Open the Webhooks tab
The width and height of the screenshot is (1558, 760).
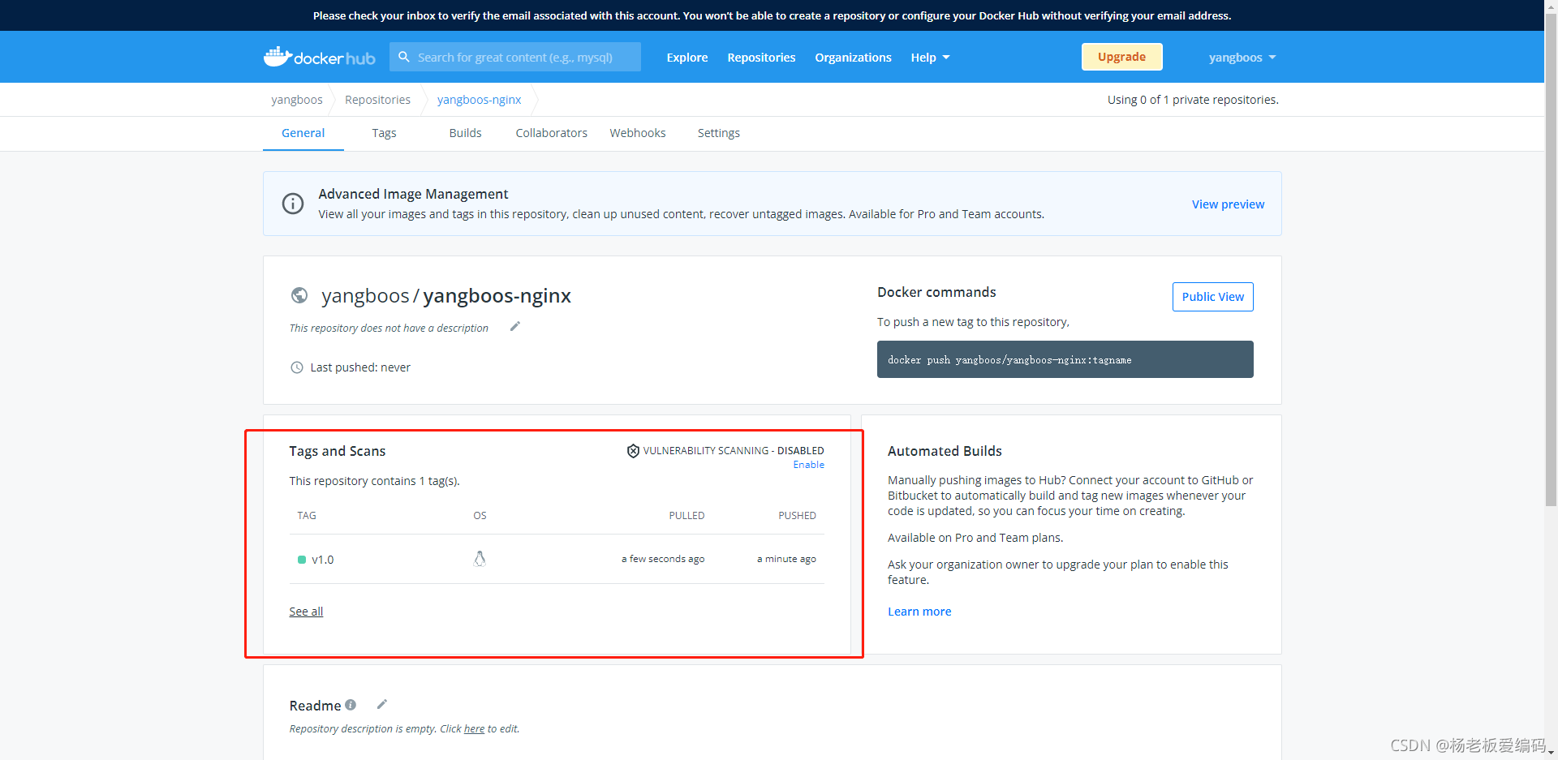(638, 133)
